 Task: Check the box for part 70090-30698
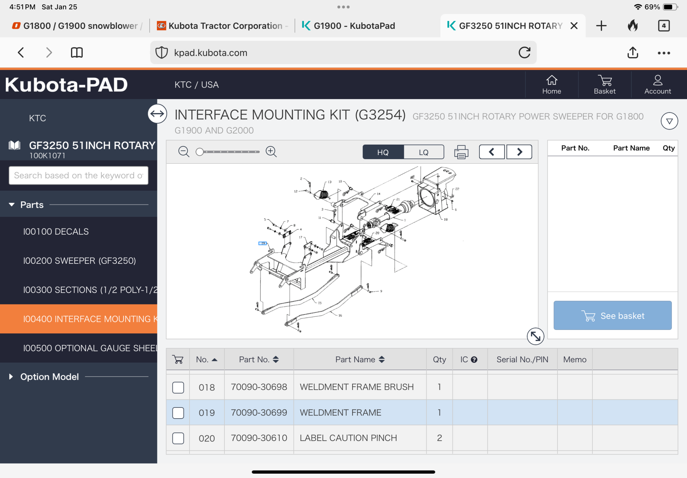pos(178,387)
